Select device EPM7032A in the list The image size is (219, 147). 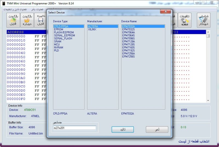(x=143, y=26)
